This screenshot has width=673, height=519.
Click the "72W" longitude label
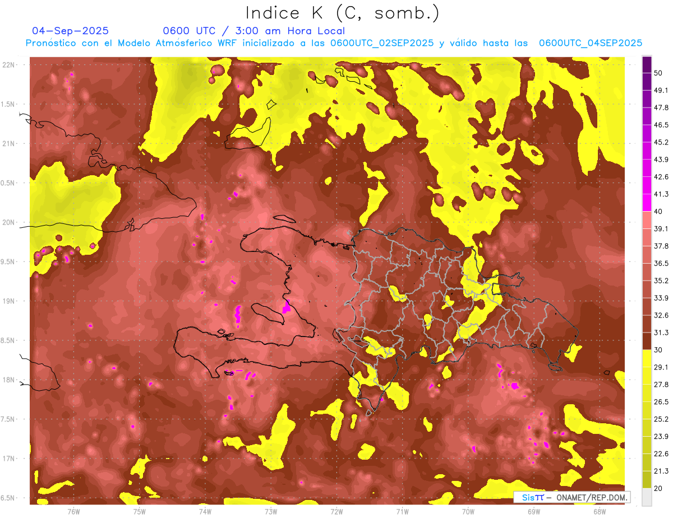[x=336, y=511]
